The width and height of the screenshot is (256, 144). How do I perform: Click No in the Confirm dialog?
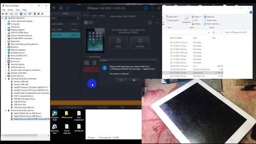(134, 80)
